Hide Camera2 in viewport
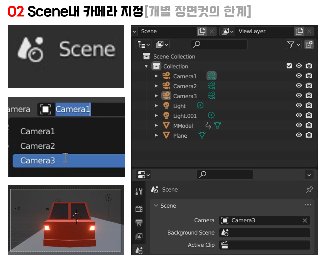318x255 pixels. tap(299, 85)
